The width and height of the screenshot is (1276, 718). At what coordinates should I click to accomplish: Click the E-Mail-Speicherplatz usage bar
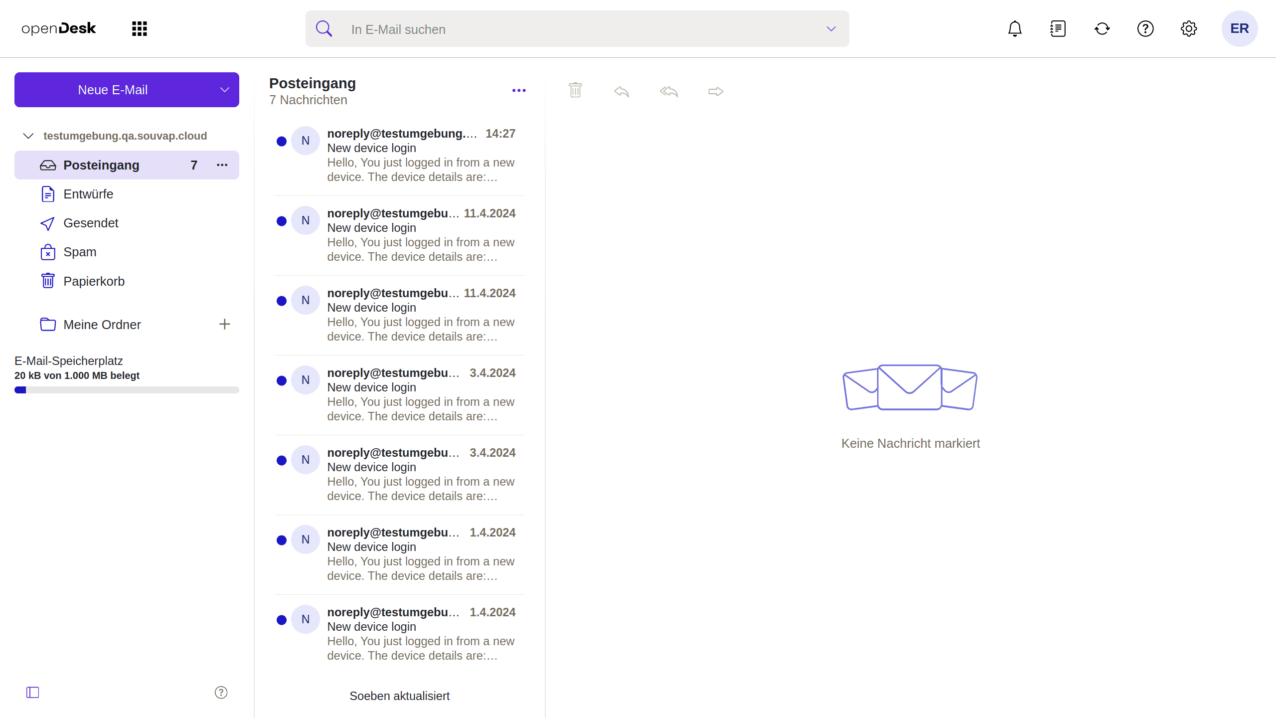pyautogui.click(x=127, y=389)
